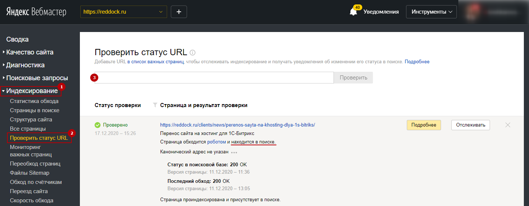Remove the checked URL with the X icon

tap(508, 125)
